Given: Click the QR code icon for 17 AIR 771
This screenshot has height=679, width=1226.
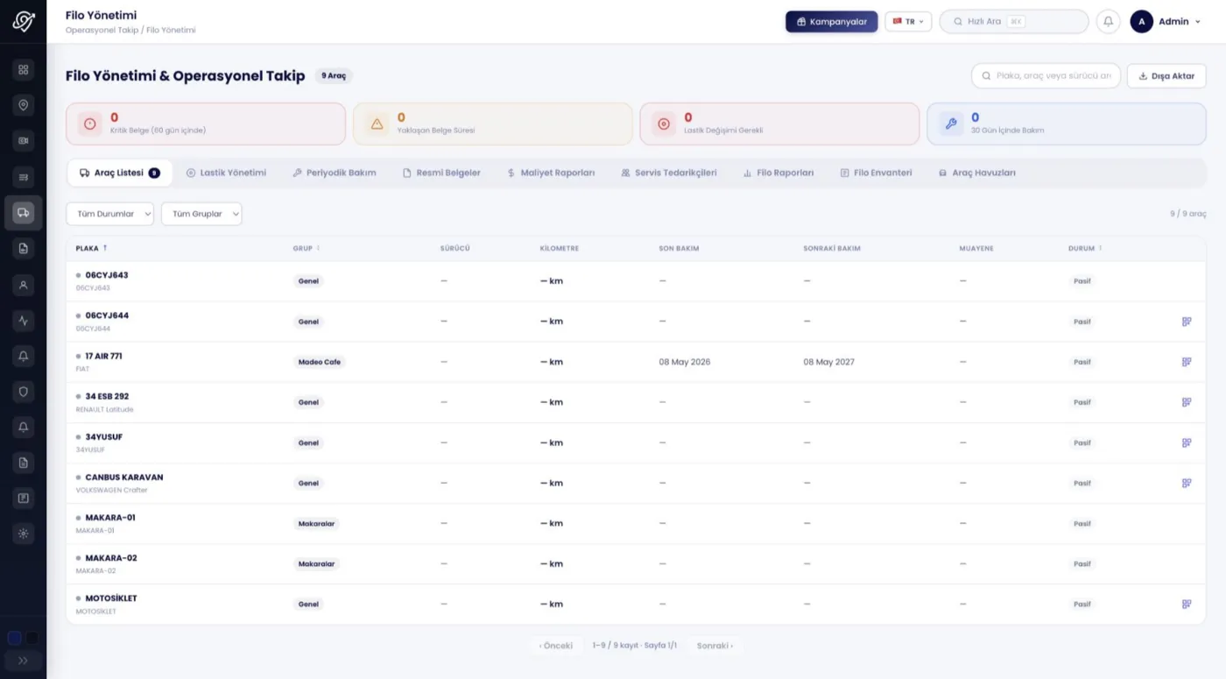Looking at the screenshot, I should coord(1187,362).
